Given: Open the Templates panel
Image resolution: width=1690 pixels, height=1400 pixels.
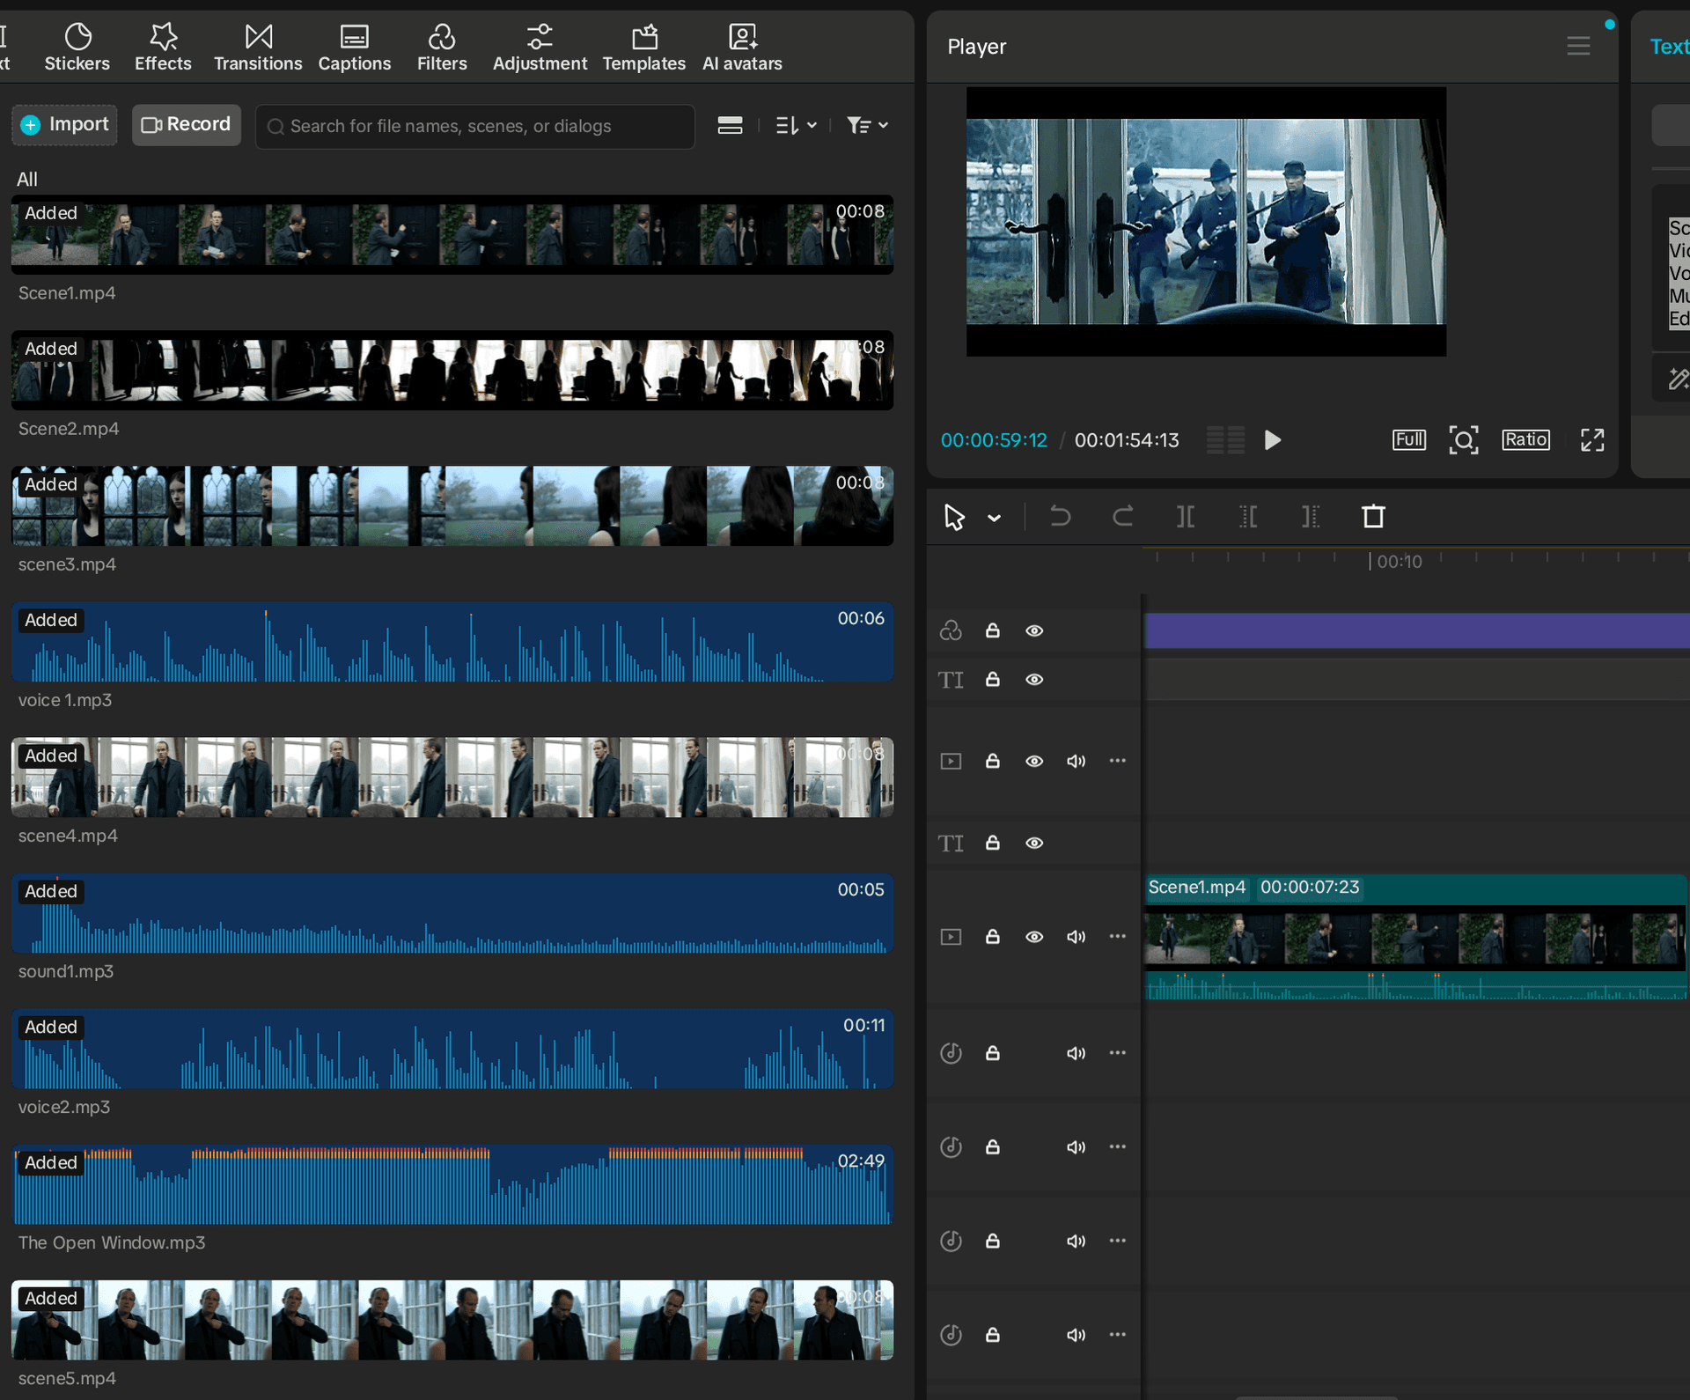Looking at the screenshot, I should click(644, 48).
